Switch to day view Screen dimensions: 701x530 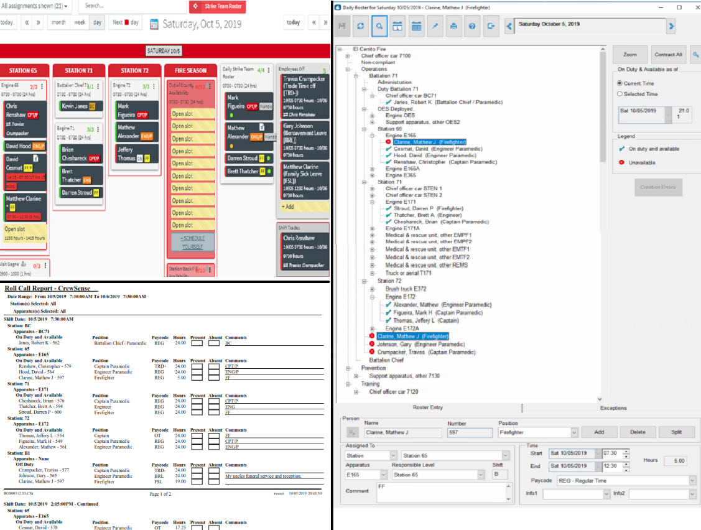[x=97, y=22]
